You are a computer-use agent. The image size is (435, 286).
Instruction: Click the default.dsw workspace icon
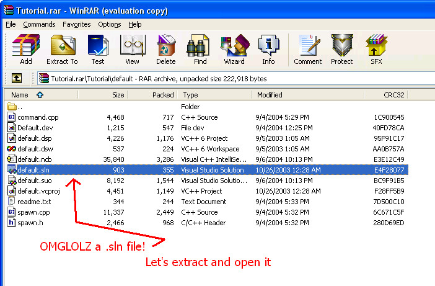coord(11,148)
